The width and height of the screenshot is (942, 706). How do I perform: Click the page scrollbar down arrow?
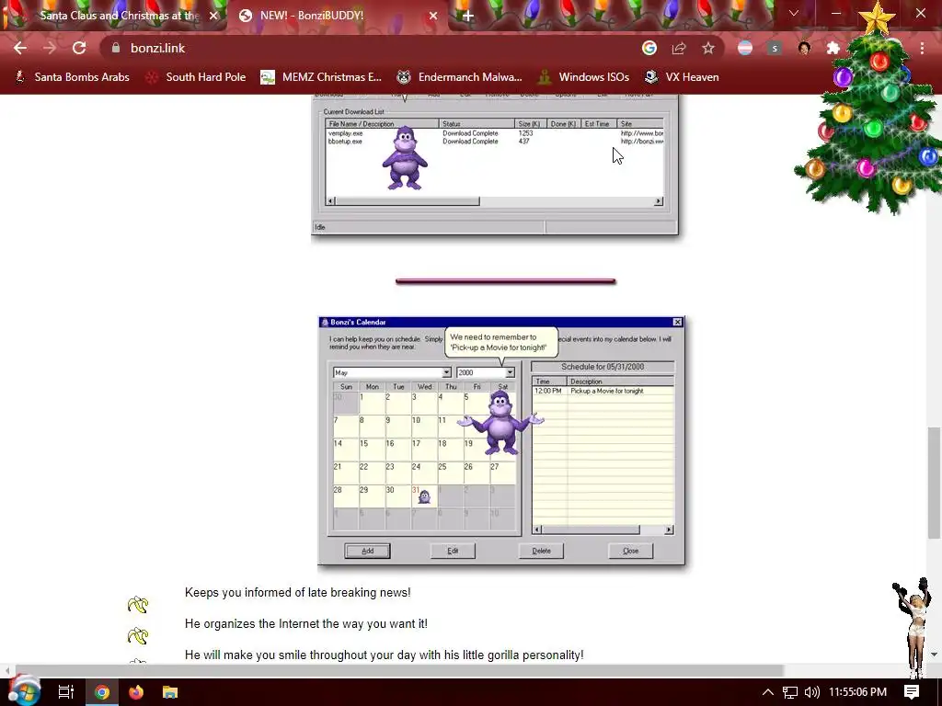(x=934, y=655)
